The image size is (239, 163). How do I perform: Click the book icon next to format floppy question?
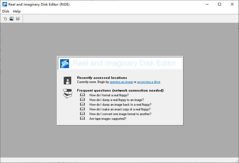(82, 95)
